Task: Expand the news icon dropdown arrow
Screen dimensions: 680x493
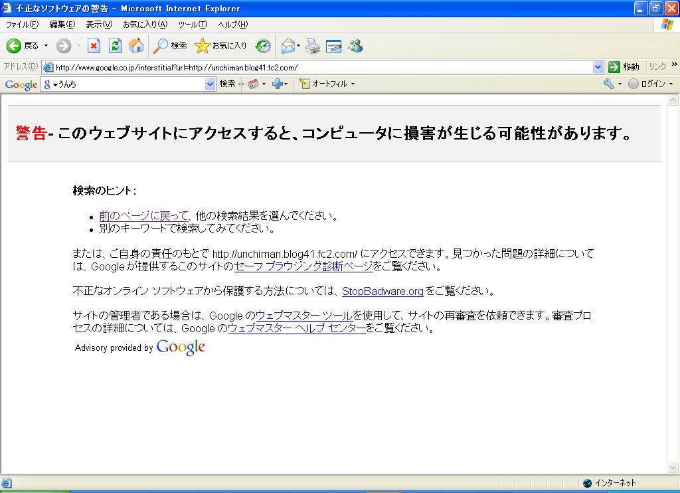Action: coord(264,84)
